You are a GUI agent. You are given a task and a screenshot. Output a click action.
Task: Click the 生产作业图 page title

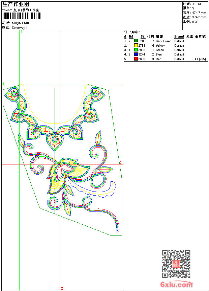pyautogui.click(x=16, y=4)
